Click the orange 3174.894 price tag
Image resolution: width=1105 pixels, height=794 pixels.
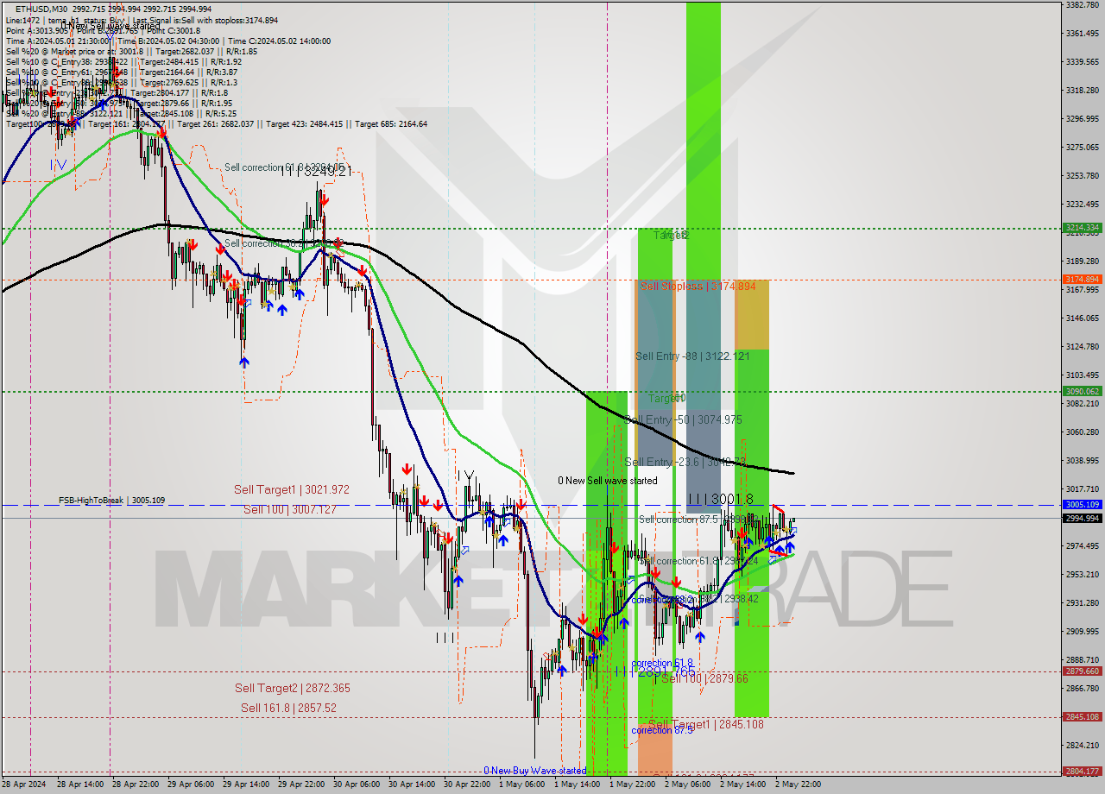tap(1082, 280)
